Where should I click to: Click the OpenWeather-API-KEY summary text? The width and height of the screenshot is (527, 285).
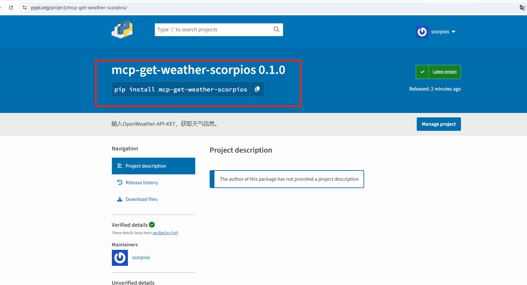tap(165, 124)
